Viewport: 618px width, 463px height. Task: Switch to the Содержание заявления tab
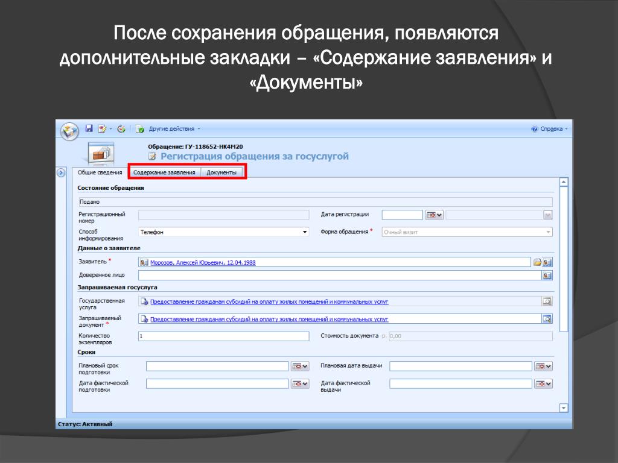click(164, 172)
